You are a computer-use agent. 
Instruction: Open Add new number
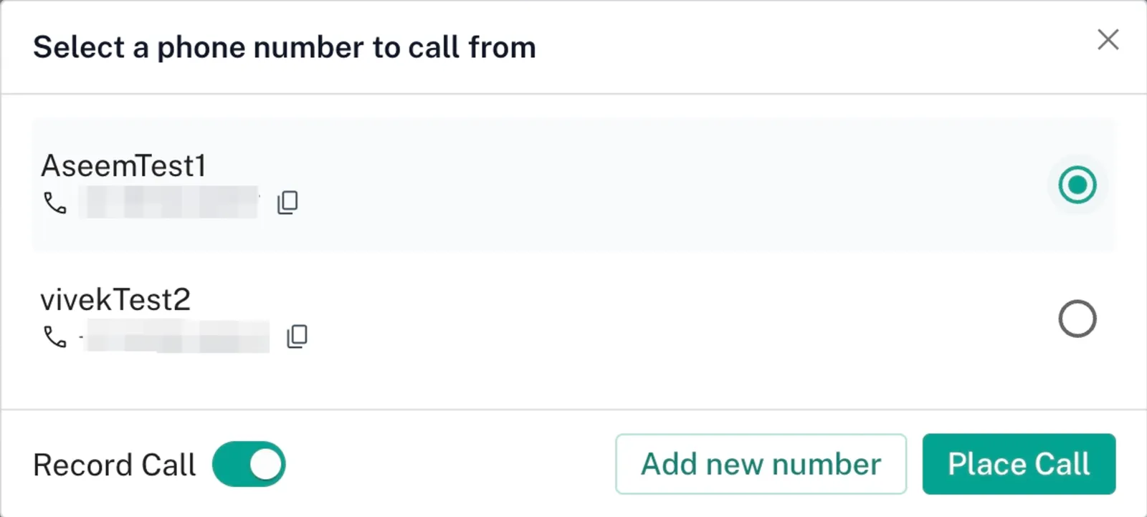coord(761,464)
